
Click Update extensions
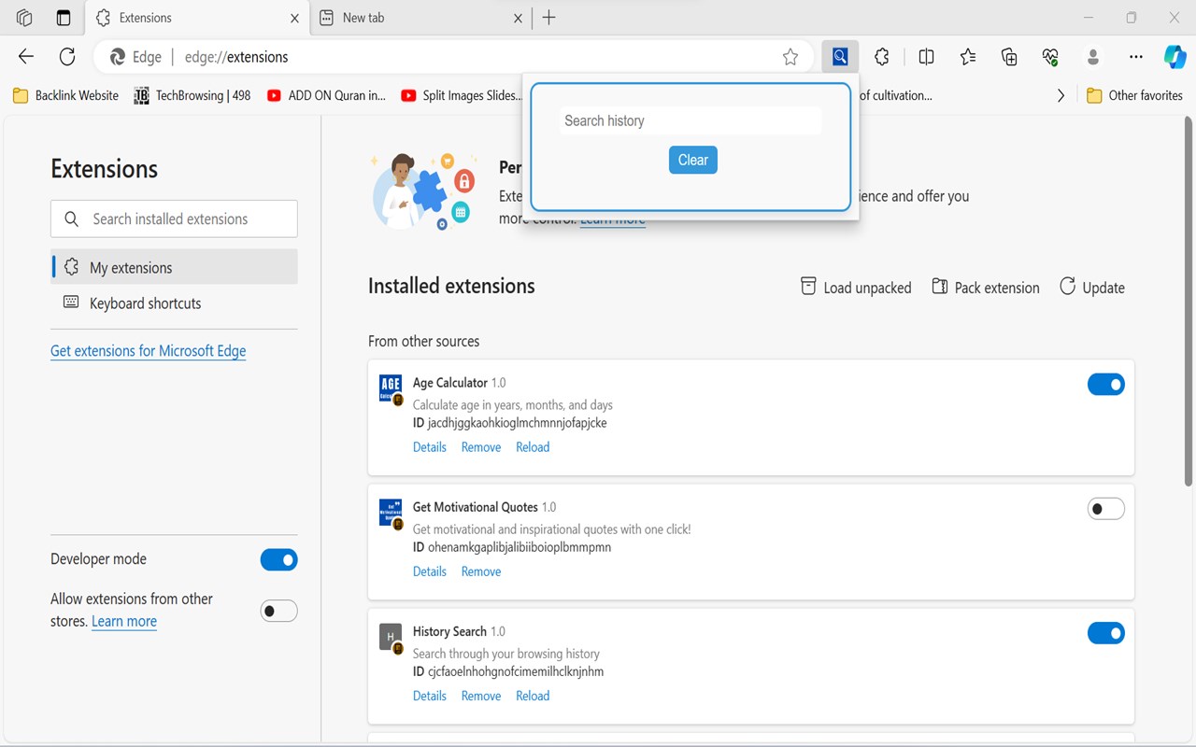(x=1092, y=288)
